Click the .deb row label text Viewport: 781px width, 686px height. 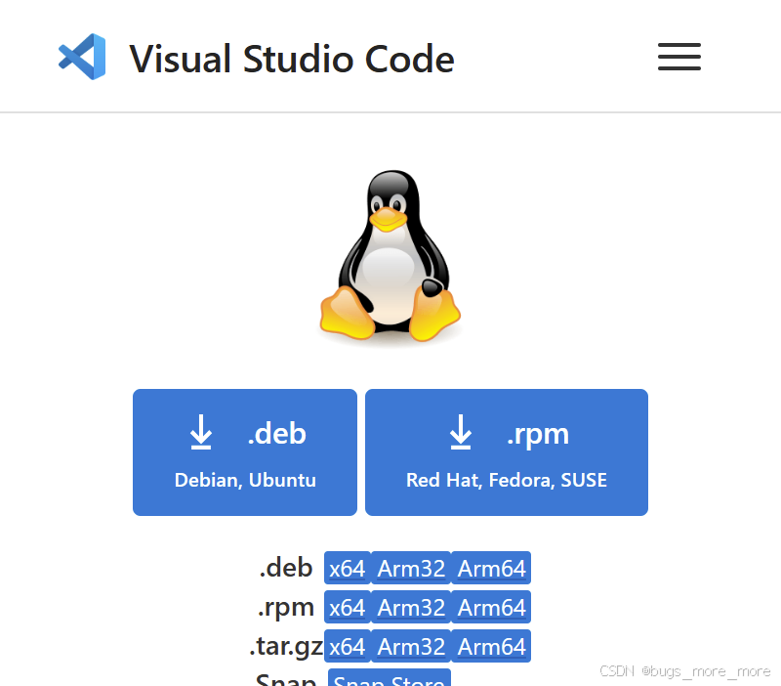(x=286, y=568)
